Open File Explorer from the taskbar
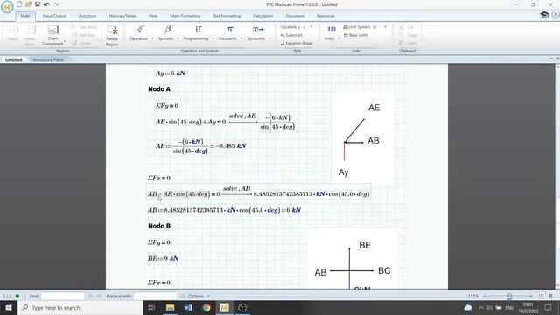The image size is (560, 315). point(170,307)
